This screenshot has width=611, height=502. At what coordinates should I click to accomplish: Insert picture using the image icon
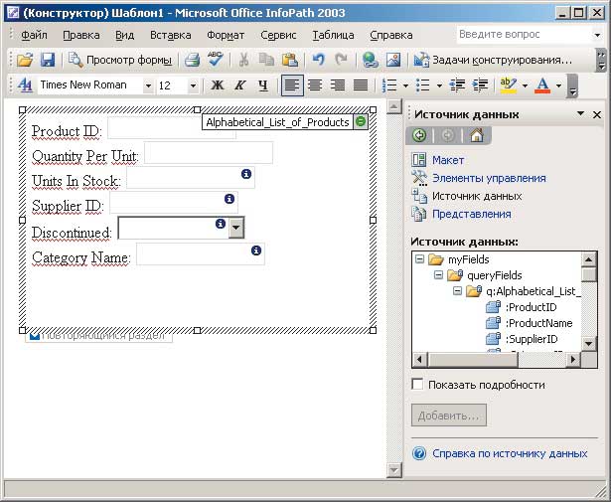tap(393, 60)
